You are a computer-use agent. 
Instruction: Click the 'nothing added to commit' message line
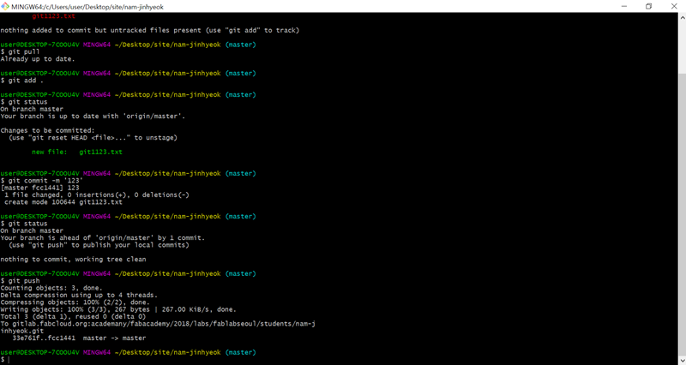[149, 31]
